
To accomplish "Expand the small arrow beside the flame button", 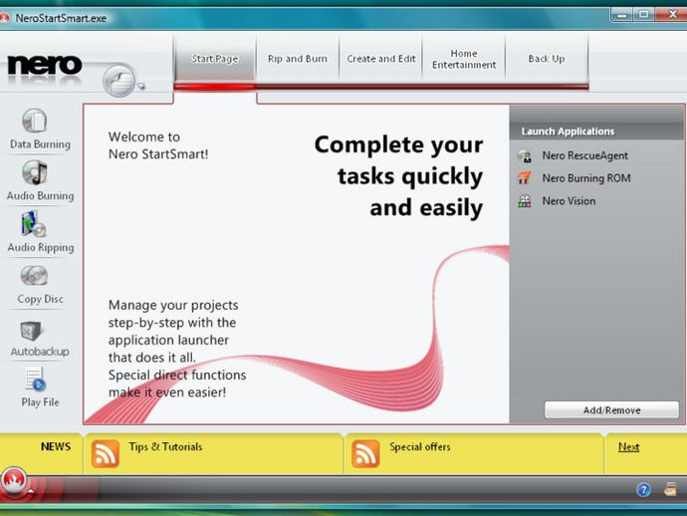I will tap(31, 490).
